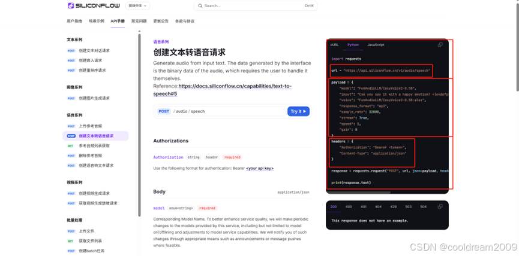Open 创建视频生成请求 in sidebar
The height and width of the screenshot is (256, 519).
click(x=95, y=193)
